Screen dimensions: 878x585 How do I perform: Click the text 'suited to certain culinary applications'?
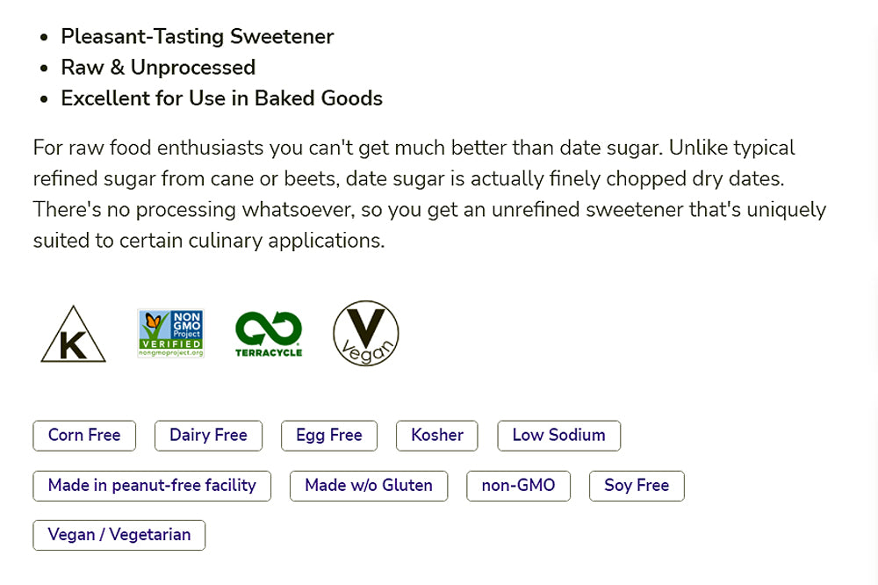pos(209,241)
